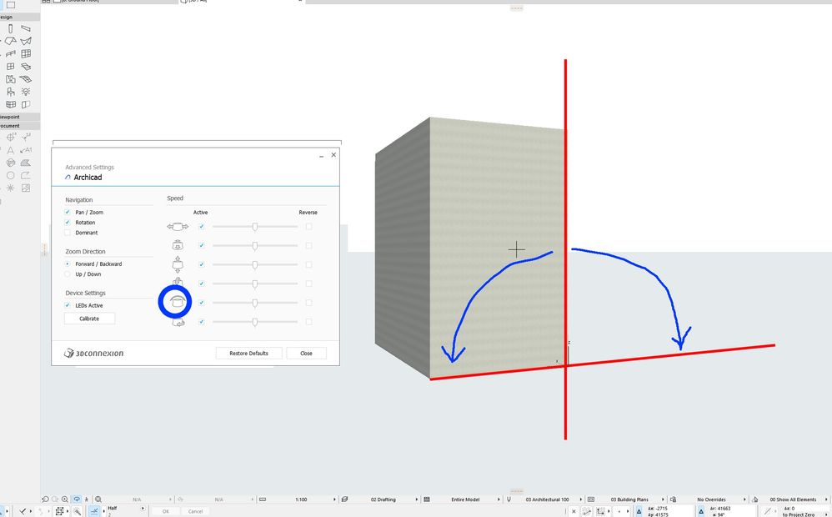Screen dimensions: 832x517
Task: Select the Circle/Arc tool
Action: pos(10,176)
